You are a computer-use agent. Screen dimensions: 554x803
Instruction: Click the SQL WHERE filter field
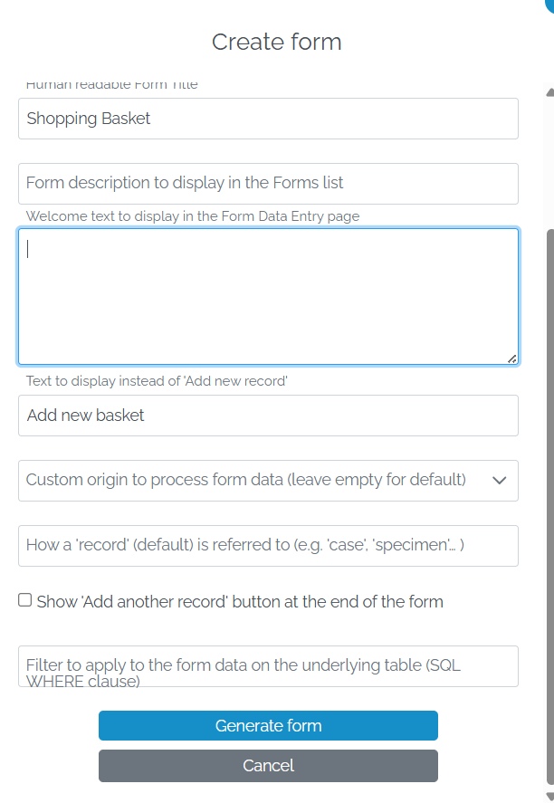click(268, 666)
